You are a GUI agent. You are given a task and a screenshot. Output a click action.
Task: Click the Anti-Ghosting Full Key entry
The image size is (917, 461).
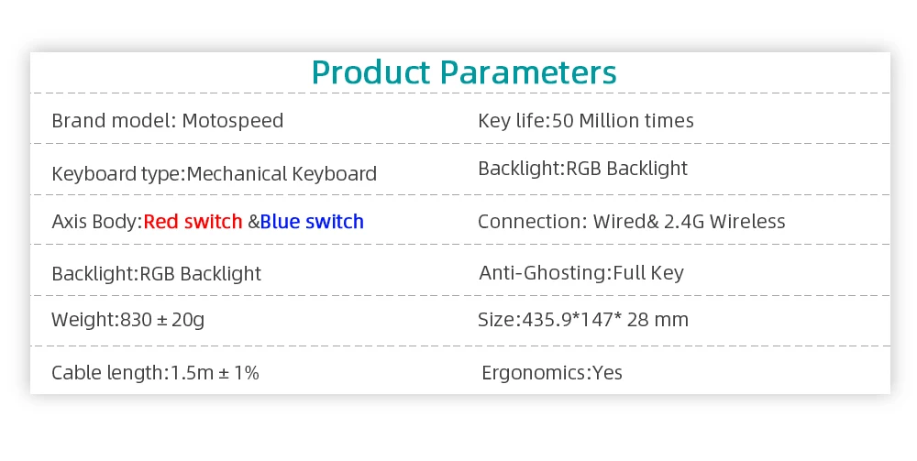point(581,273)
